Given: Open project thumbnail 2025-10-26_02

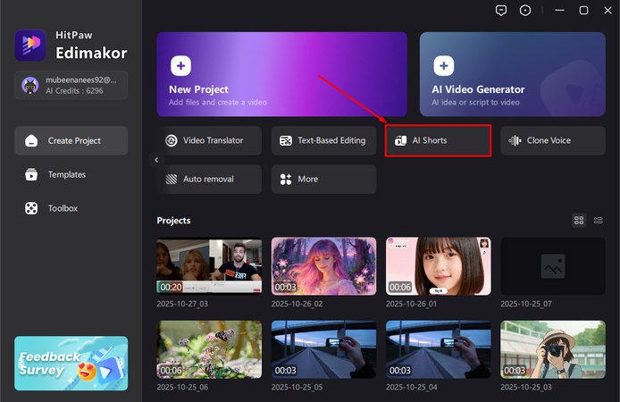Looking at the screenshot, I should coord(324,265).
